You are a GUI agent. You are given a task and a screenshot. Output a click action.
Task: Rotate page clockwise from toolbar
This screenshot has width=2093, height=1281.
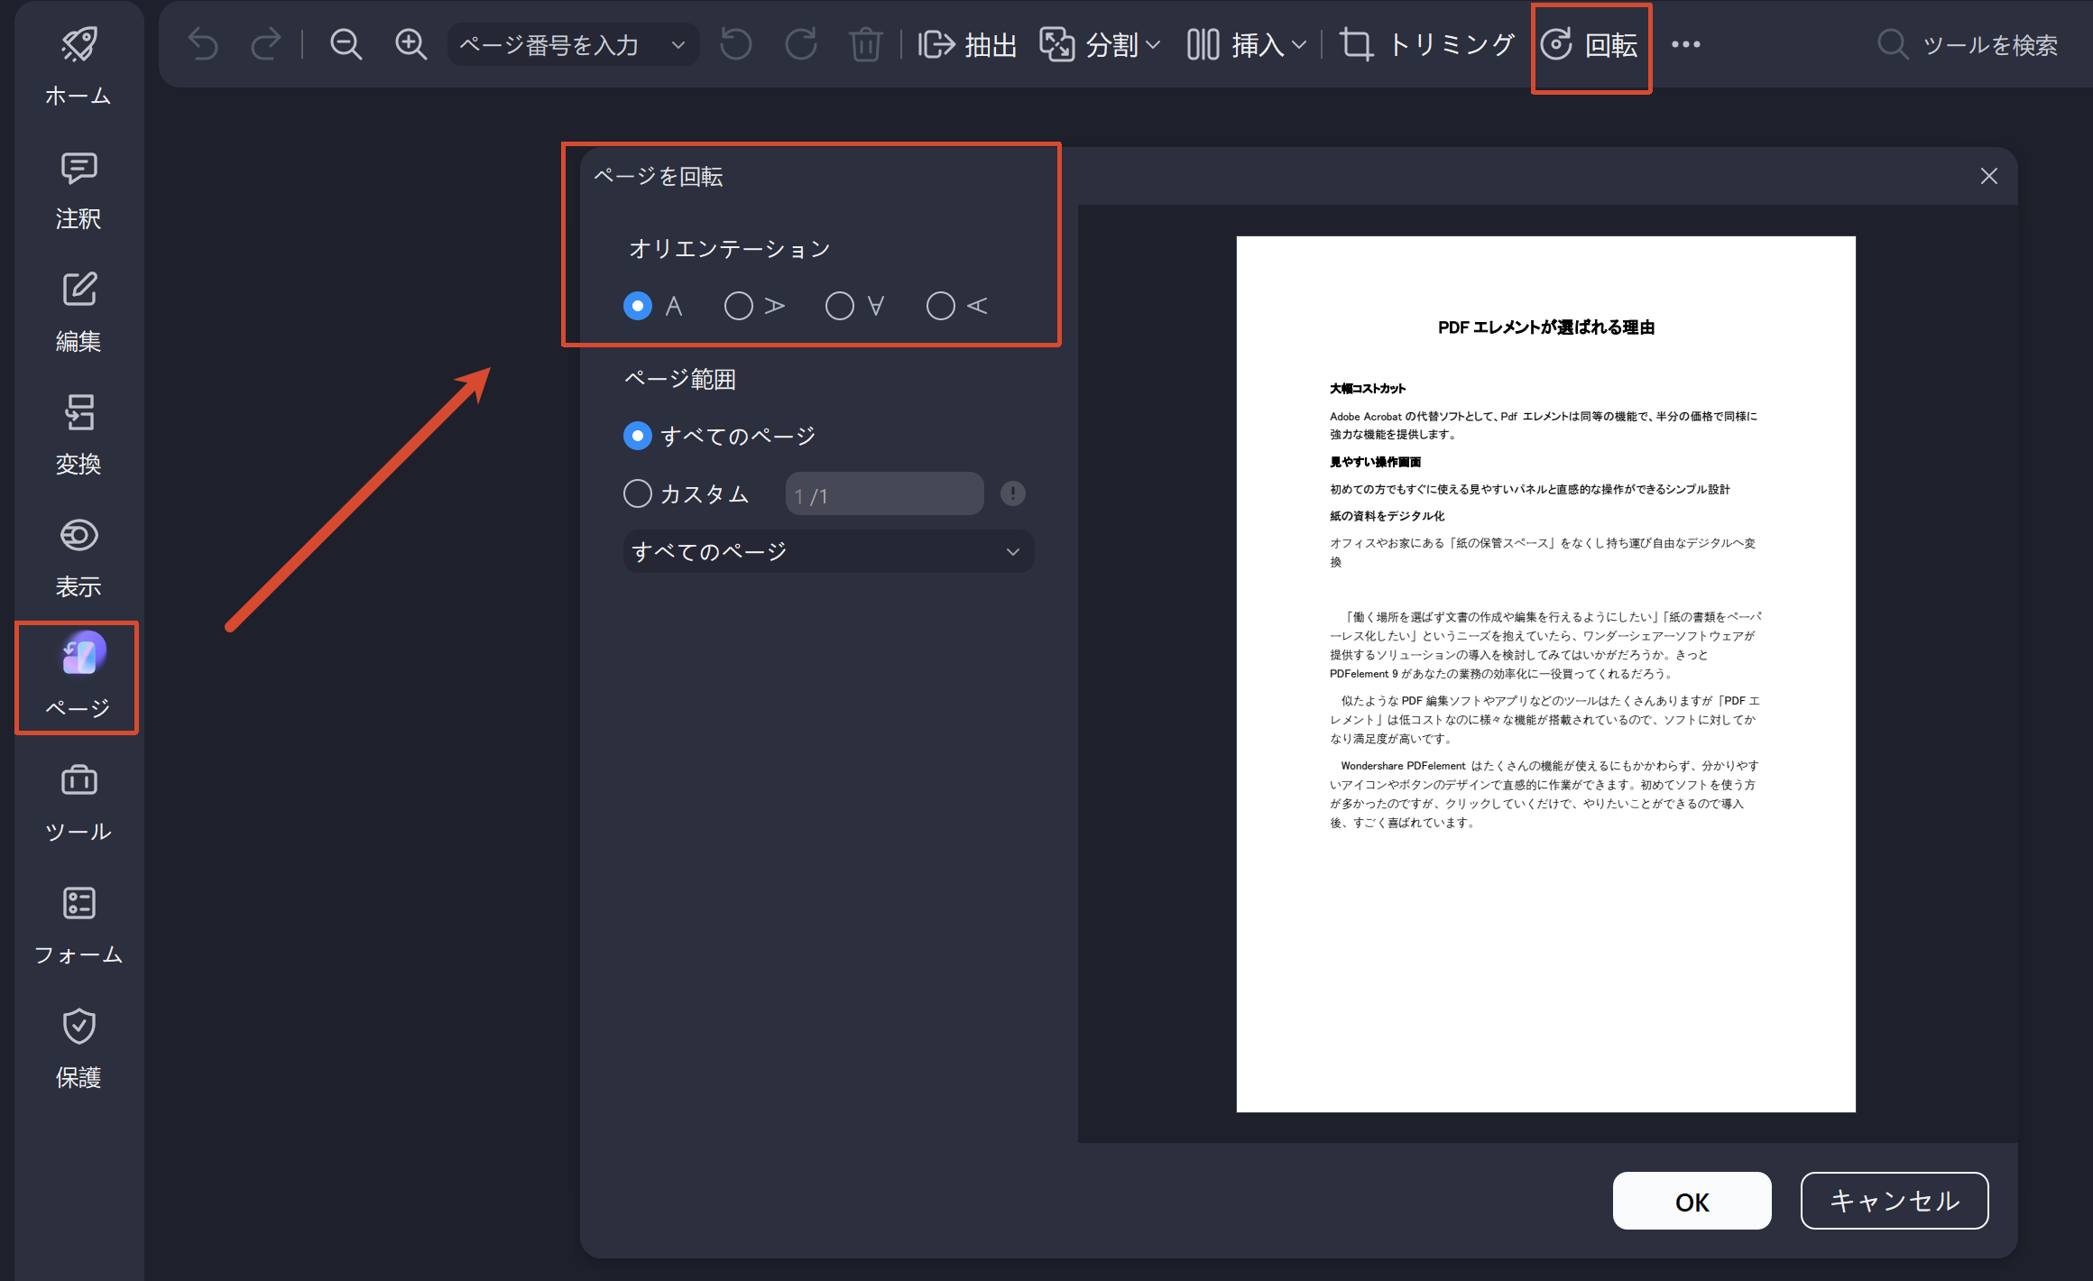[x=801, y=44]
